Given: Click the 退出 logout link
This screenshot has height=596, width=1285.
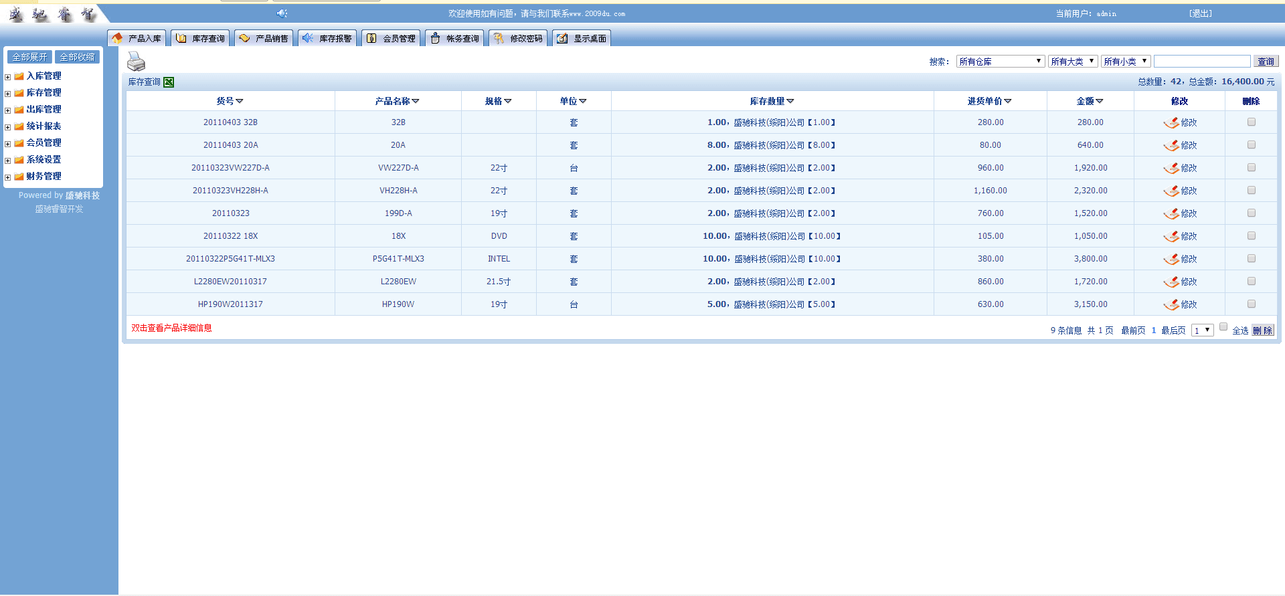Looking at the screenshot, I should (x=1200, y=13).
